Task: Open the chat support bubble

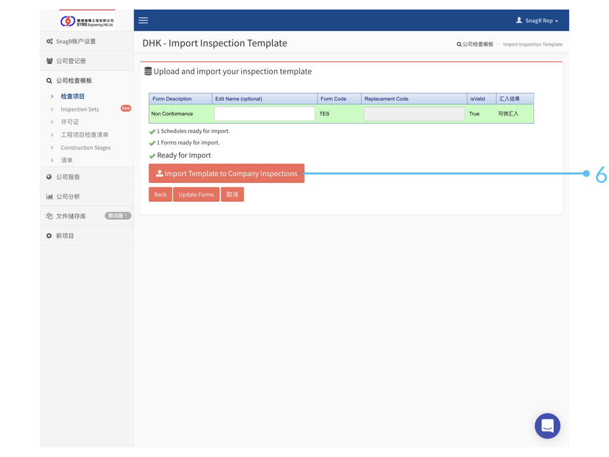Action: pos(547,426)
